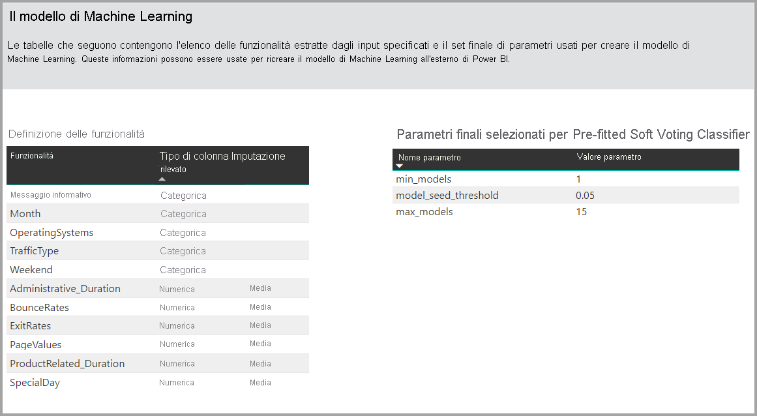757x416 pixels.
Task: Select the Administrative_Duration feature cell
Action: [x=65, y=289]
